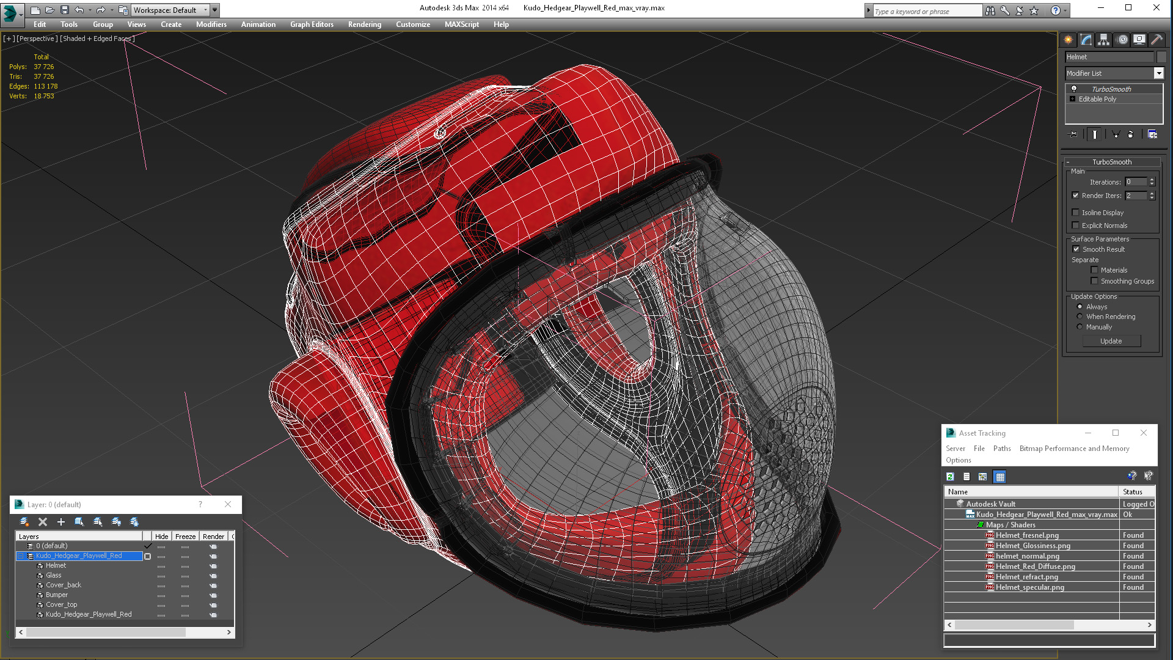This screenshot has width=1173, height=660.
Task: Click the Open File folder icon
Action: coord(49,10)
